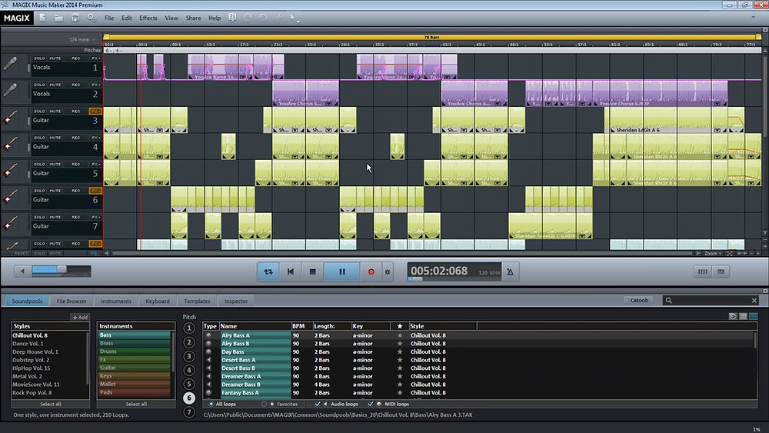Select the Favorites radio button

tap(265, 404)
